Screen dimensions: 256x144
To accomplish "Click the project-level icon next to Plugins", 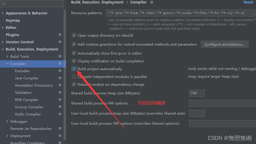I will [60, 35].
